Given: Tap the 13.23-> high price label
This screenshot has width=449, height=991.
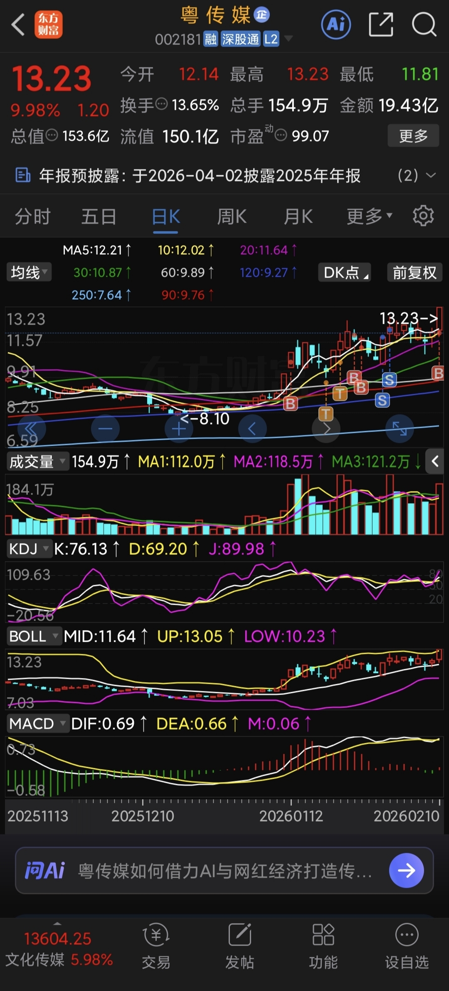Looking at the screenshot, I should coord(409,318).
